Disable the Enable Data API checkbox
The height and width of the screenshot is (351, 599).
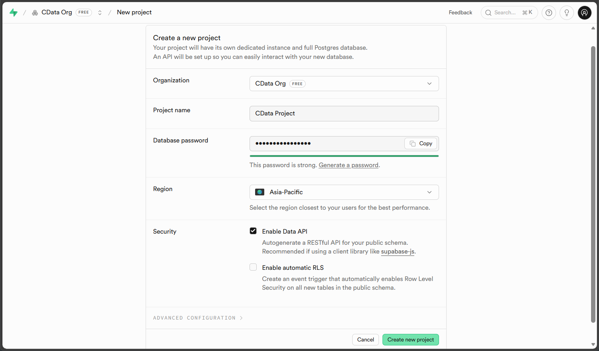click(253, 231)
